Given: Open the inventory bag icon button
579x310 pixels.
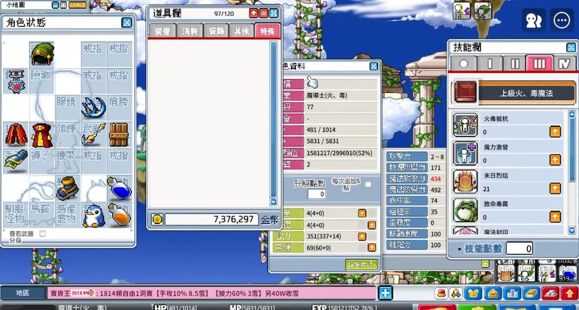Looking at the screenshot, I should pyautogui.click(x=493, y=293).
